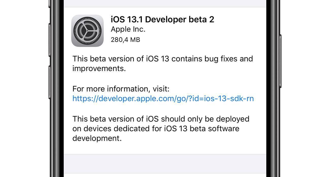Click the mute switch on the phone's left edge
The image size is (330, 177).
point(49,4)
